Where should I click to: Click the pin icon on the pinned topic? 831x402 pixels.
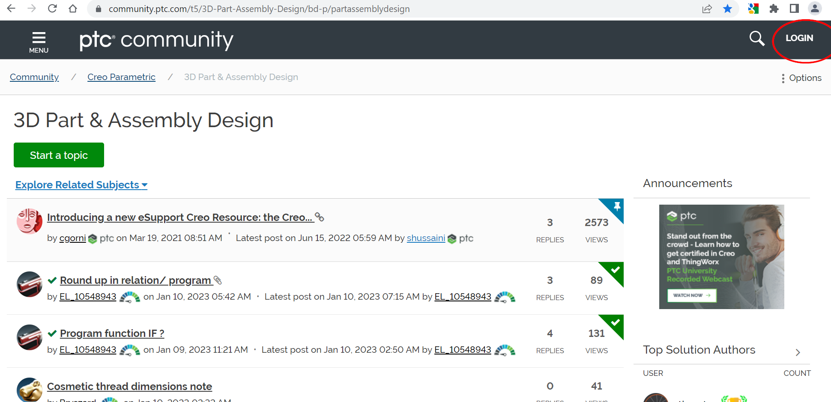(x=617, y=207)
